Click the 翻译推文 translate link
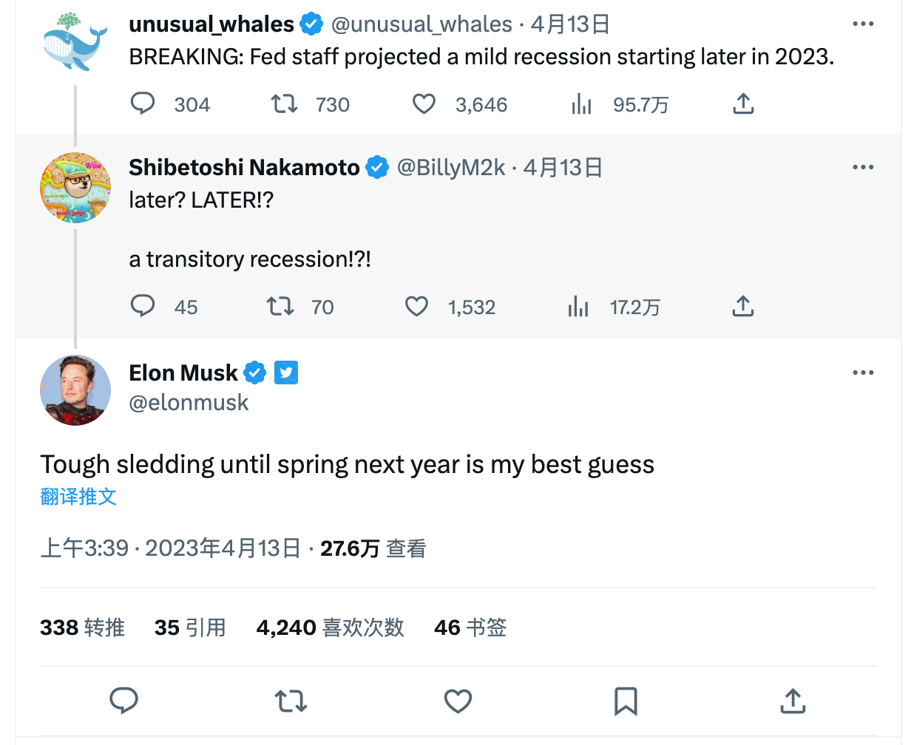911x745 pixels. 78,497
